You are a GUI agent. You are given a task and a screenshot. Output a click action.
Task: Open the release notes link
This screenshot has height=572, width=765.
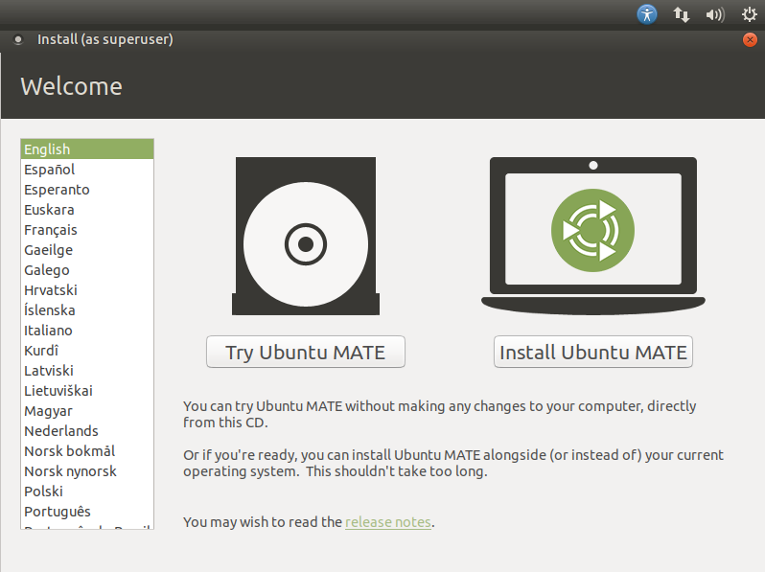click(x=387, y=522)
